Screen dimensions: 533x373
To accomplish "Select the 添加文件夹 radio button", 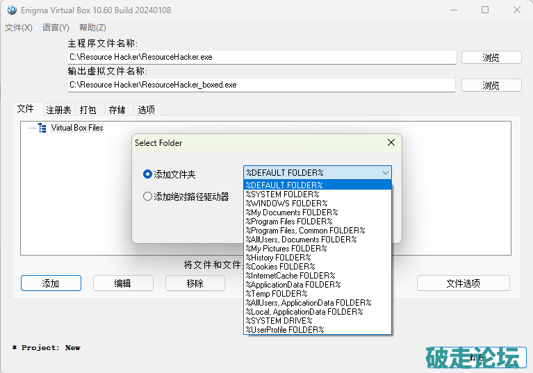I will (147, 174).
